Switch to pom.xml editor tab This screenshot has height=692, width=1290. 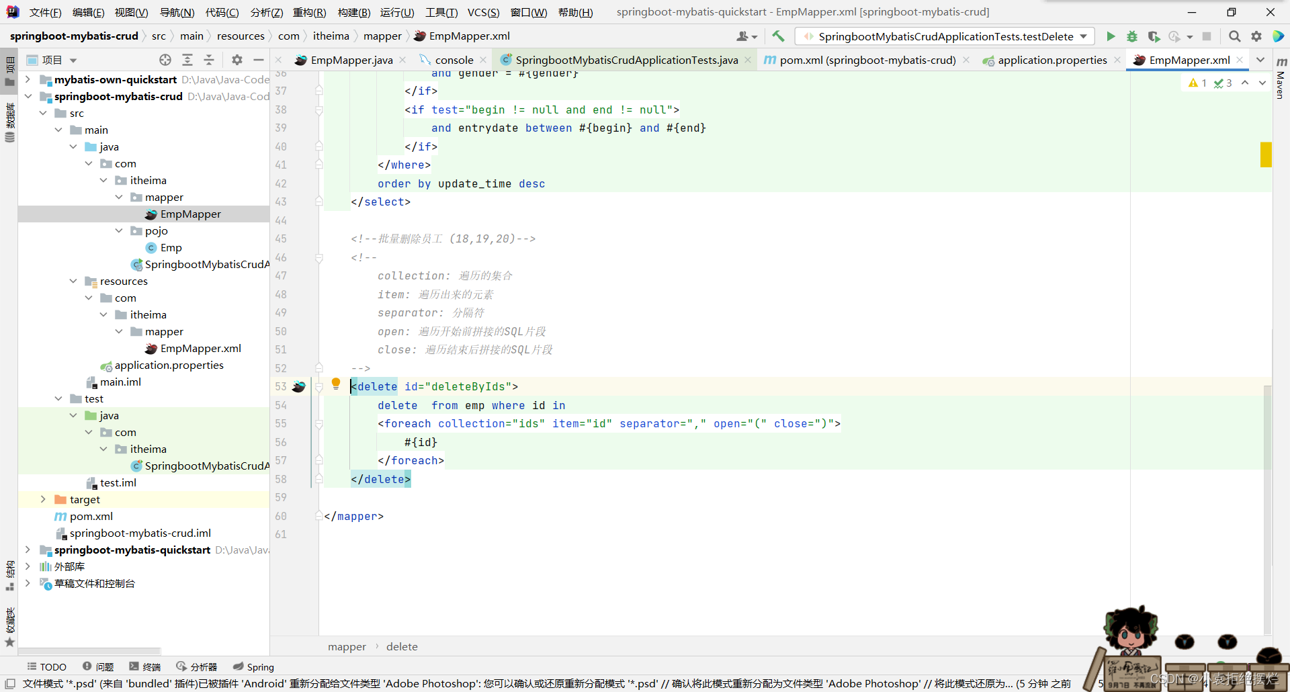click(867, 60)
